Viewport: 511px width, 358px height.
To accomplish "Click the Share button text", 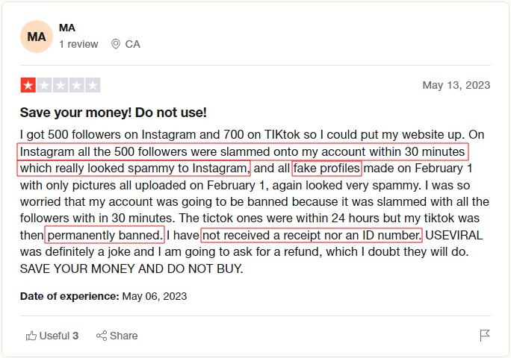I will coord(123,336).
